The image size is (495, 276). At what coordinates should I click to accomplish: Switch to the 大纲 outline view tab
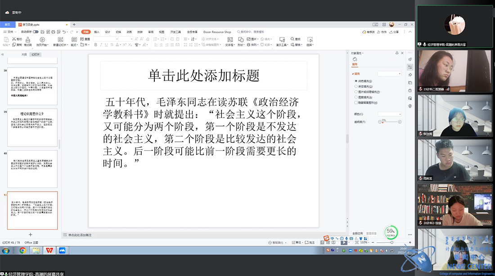tap(24, 54)
